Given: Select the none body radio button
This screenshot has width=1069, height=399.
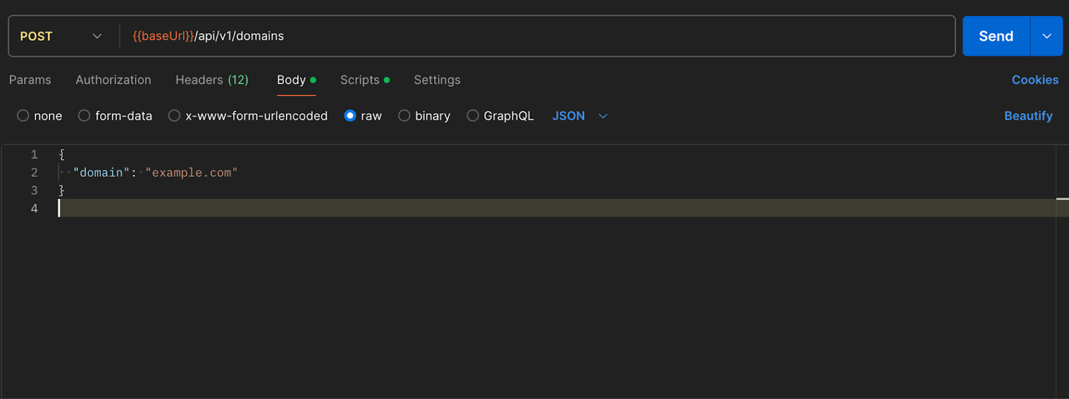Looking at the screenshot, I should (23, 116).
